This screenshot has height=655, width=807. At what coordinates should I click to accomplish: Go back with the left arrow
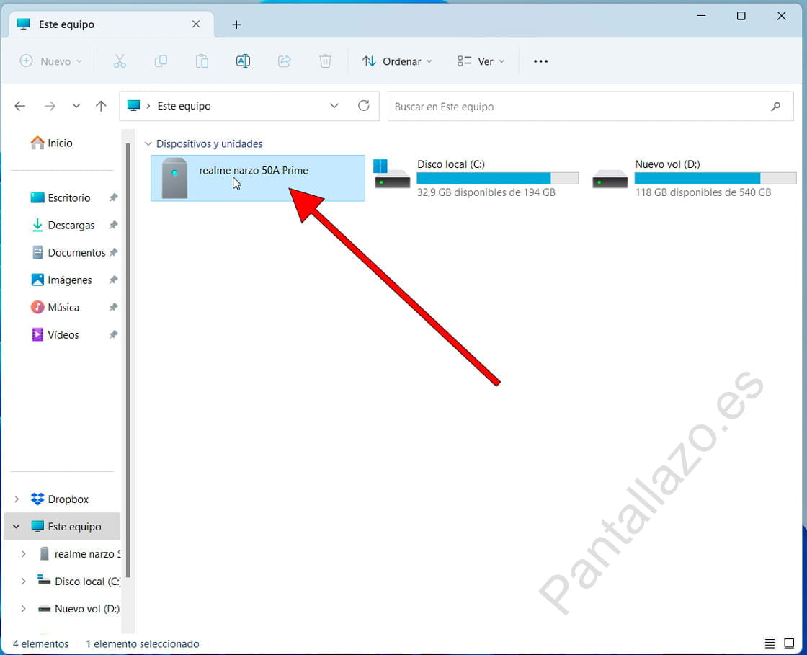click(20, 106)
